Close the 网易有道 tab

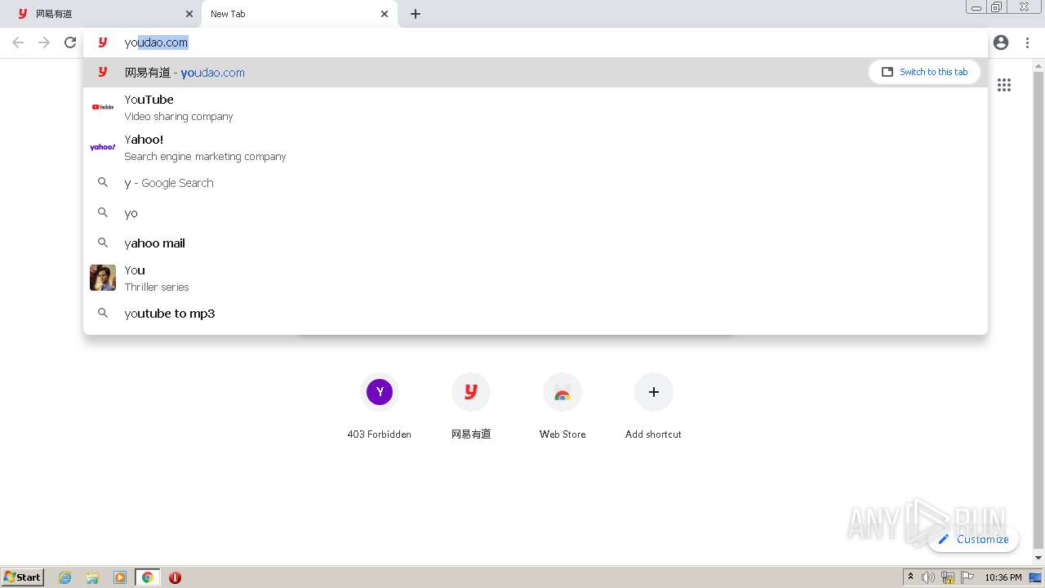(x=189, y=14)
